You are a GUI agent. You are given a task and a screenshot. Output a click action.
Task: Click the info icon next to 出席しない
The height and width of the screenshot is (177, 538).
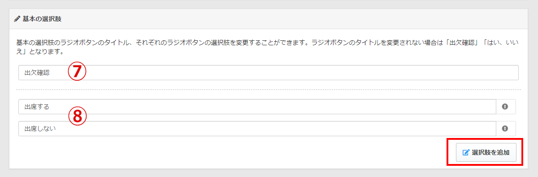point(505,129)
